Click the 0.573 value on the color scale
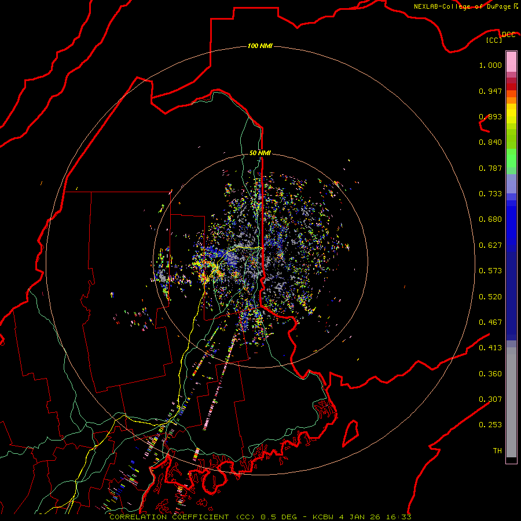 490,271
